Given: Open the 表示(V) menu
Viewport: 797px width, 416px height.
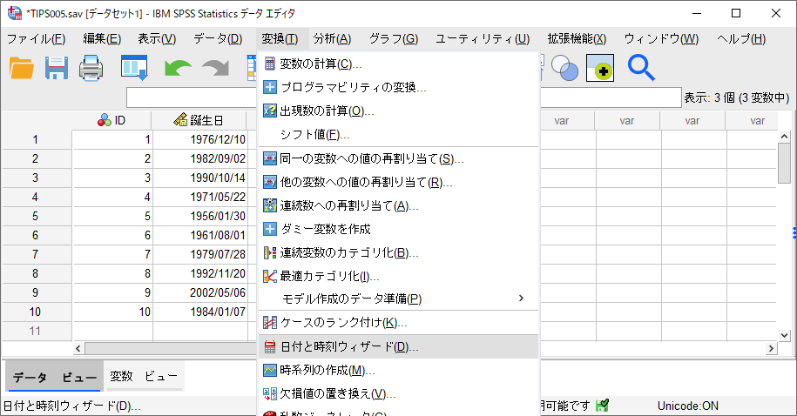Looking at the screenshot, I should pos(157,39).
